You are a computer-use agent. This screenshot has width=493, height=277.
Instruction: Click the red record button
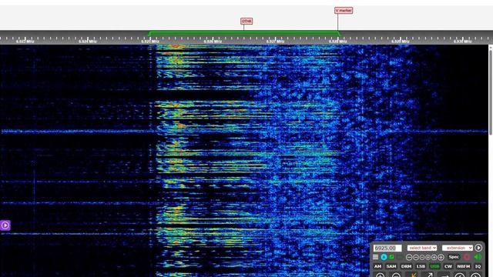(467, 257)
